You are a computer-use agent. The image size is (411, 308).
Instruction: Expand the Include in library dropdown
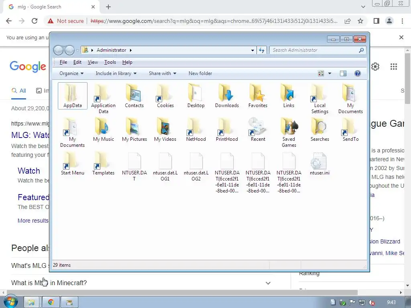[x=116, y=73]
